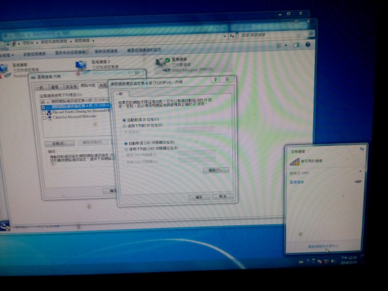Viewport: 388px width, 291px height.
Task: Open the view options dropdown arrow in toolbar
Action: [x=286, y=45]
